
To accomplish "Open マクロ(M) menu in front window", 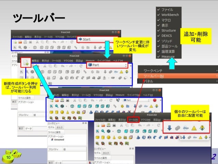I will point(146,120).
